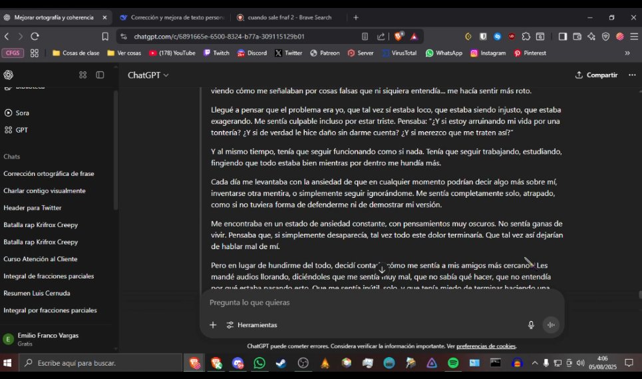Open the ChatGPT model selector dropdown
Viewport: 642px width, 379px height.
point(148,75)
